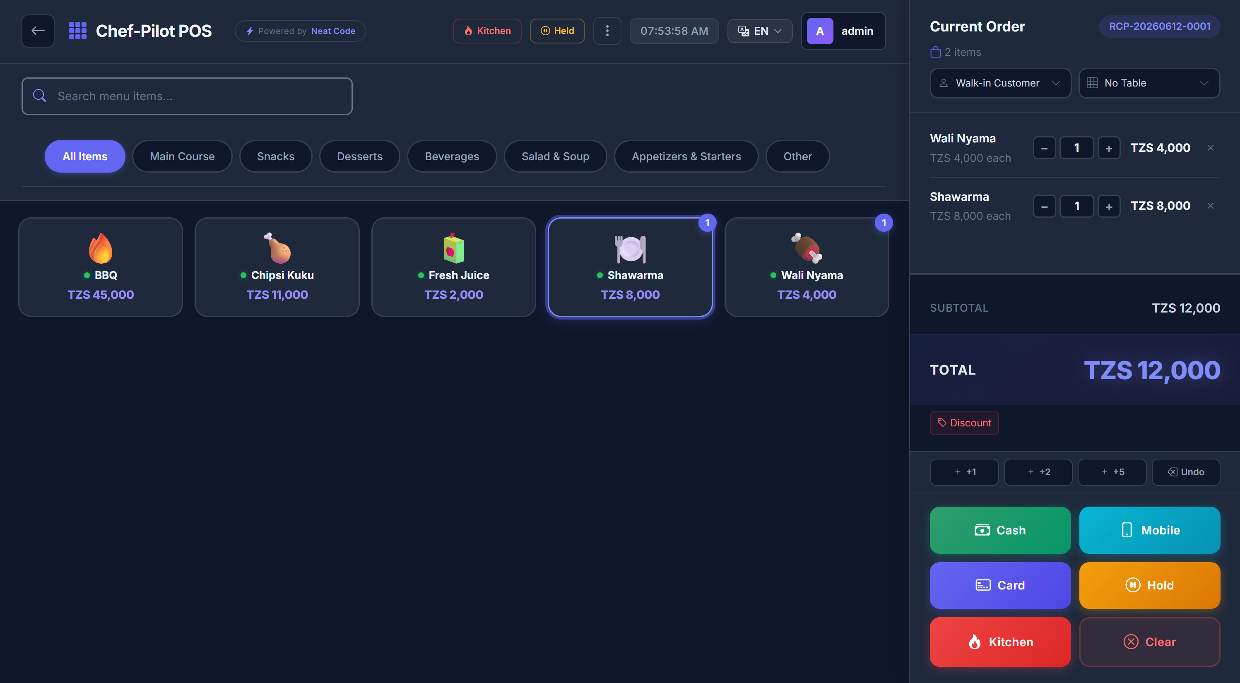This screenshot has width=1240, height=683.
Task: Click the 2 items bag icon
Action: [935, 51]
